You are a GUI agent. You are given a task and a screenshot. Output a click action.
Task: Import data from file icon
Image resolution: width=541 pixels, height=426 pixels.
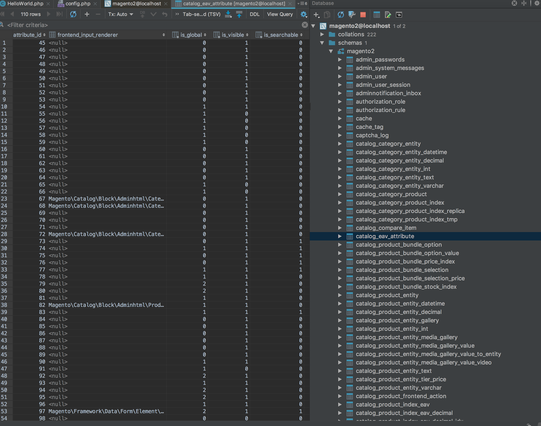click(239, 14)
